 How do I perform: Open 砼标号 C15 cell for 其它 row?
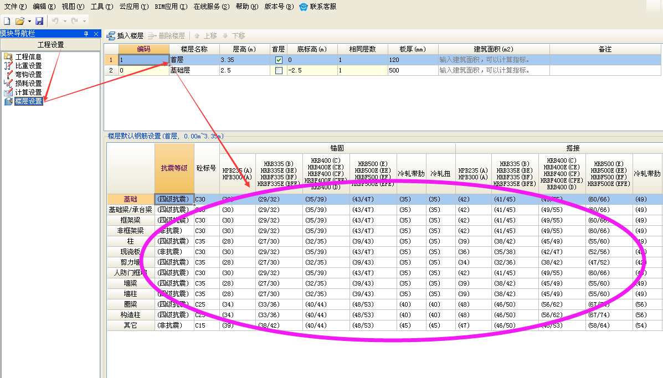click(207, 325)
